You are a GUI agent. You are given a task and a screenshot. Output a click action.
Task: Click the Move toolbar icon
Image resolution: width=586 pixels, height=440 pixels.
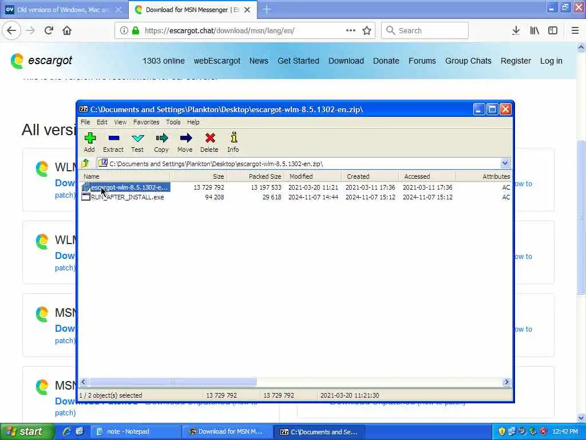pos(185,143)
